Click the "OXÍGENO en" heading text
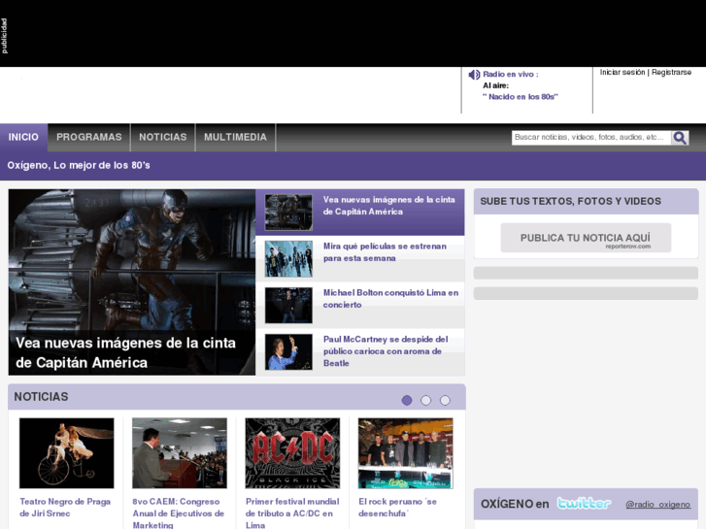 (x=515, y=504)
